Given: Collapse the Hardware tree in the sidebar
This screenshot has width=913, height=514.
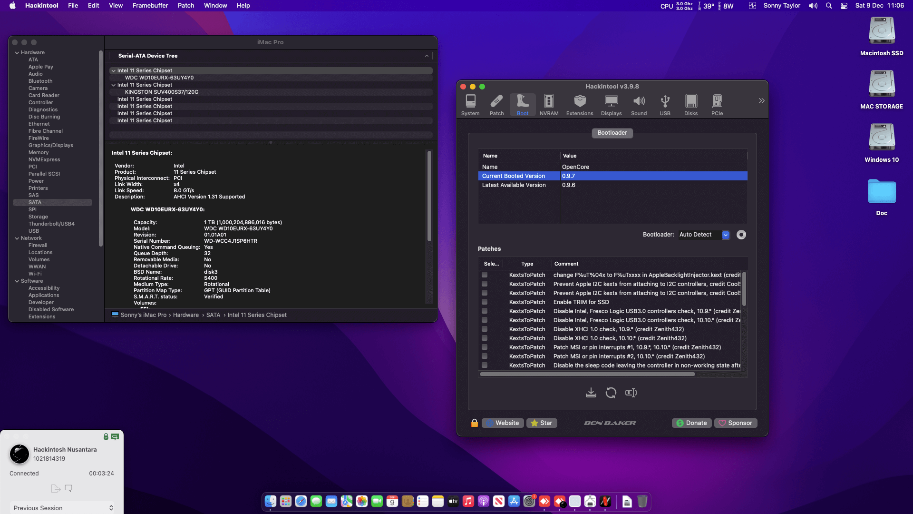Looking at the screenshot, I should pos(17,53).
